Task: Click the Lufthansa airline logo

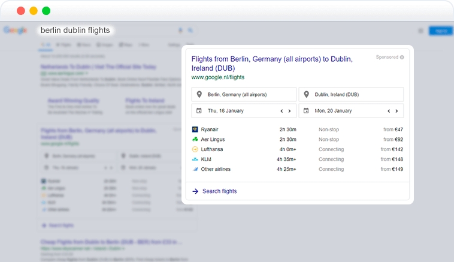Action: point(195,149)
